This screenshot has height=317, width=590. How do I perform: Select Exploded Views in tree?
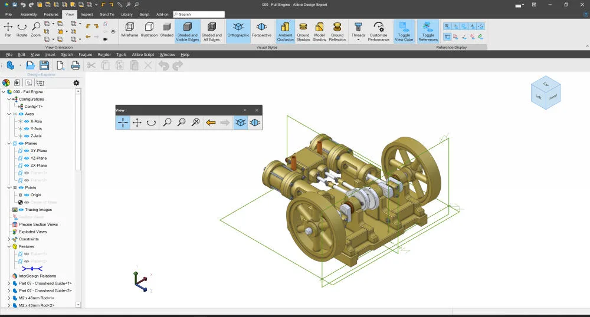tap(32, 232)
